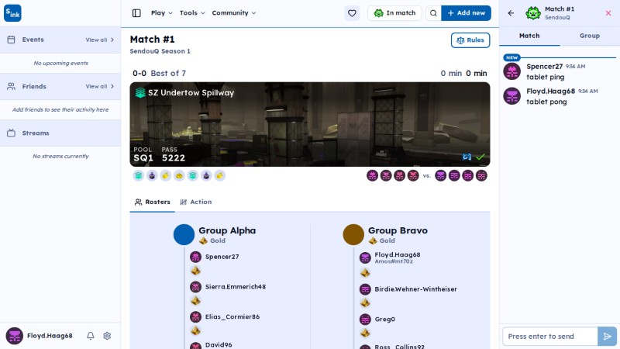Click Sierra.Emmerich48 player name
This screenshot has height=349, width=620.
tap(236, 287)
